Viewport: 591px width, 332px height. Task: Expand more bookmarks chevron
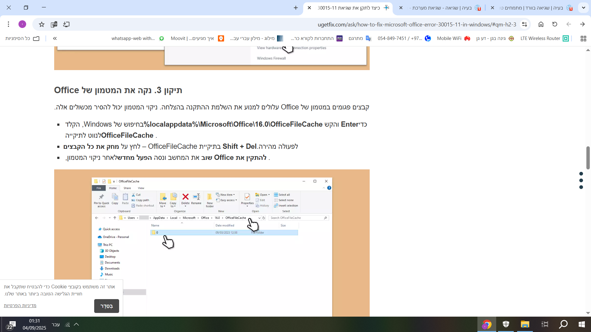coord(55,38)
